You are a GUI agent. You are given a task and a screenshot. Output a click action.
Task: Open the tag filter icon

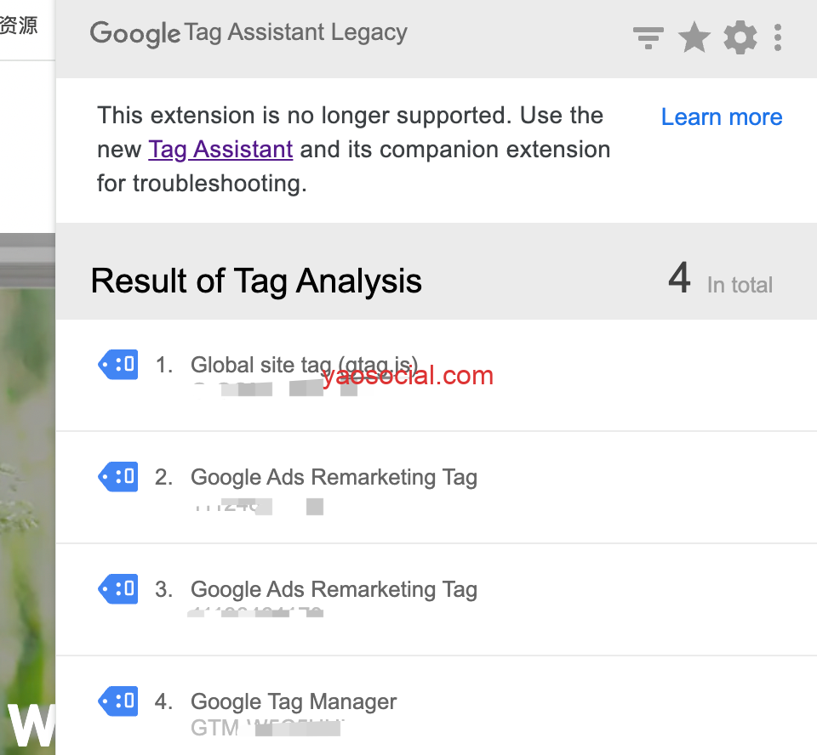[648, 38]
